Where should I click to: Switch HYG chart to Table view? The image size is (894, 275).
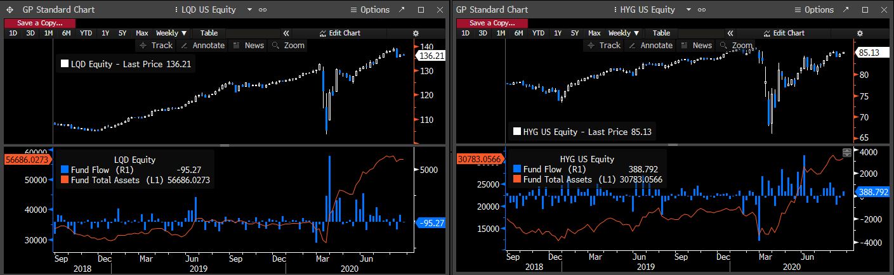point(661,33)
